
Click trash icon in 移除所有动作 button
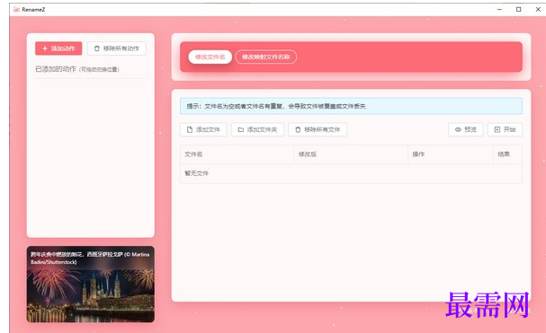tap(97, 48)
